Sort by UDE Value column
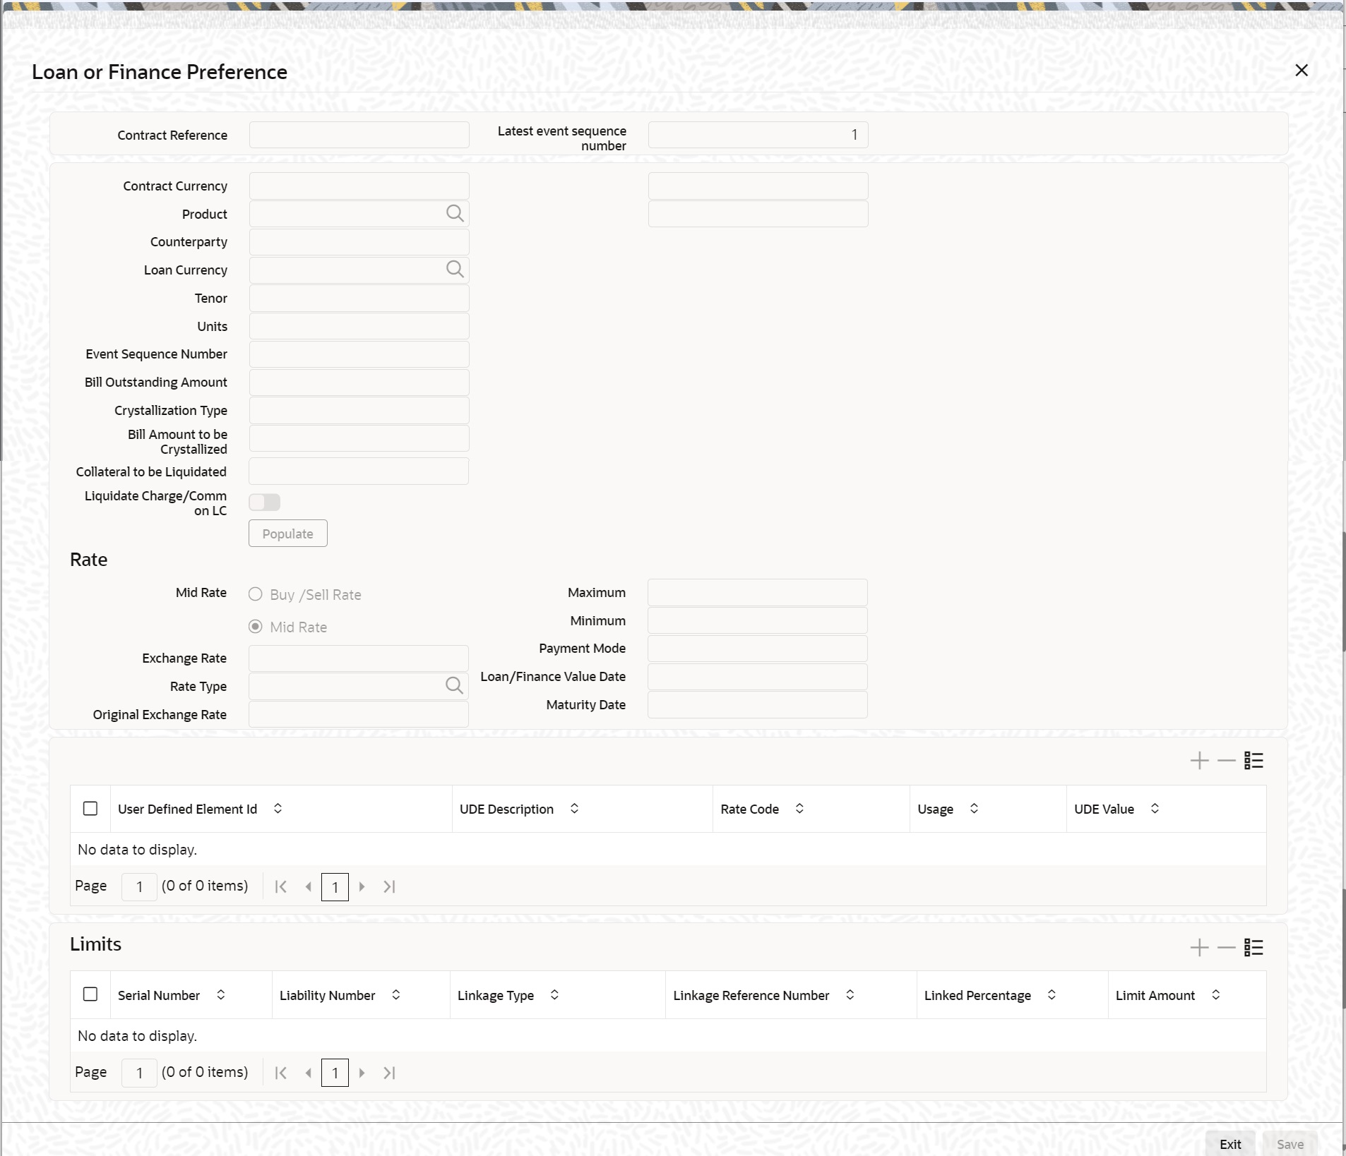Image resolution: width=1346 pixels, height=1156 pixels. (1155, 808)
